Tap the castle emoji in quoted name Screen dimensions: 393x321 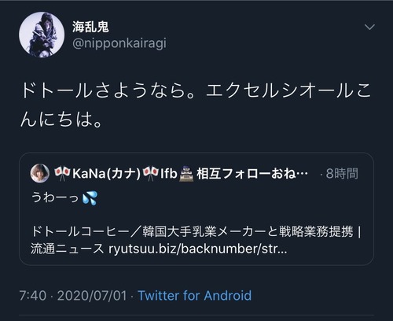[x=186, y=174]
